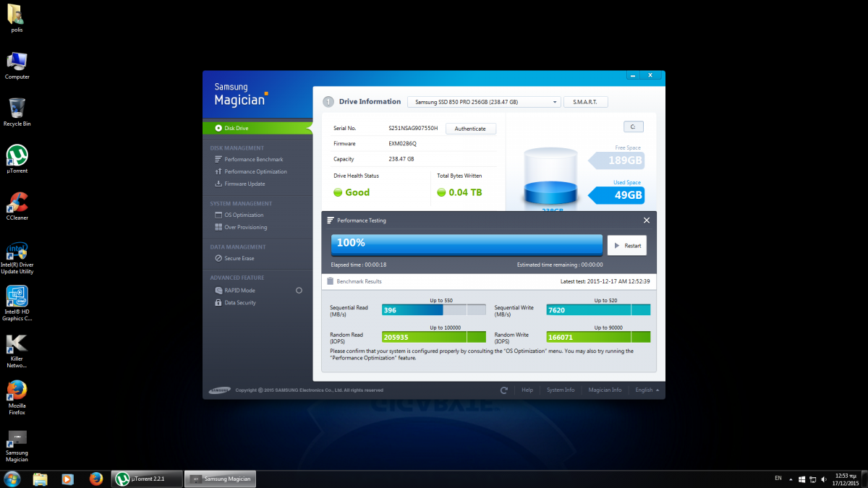Click the network icon in system tray
Viewport: 868px width, 488px height.
coord(813,479)
